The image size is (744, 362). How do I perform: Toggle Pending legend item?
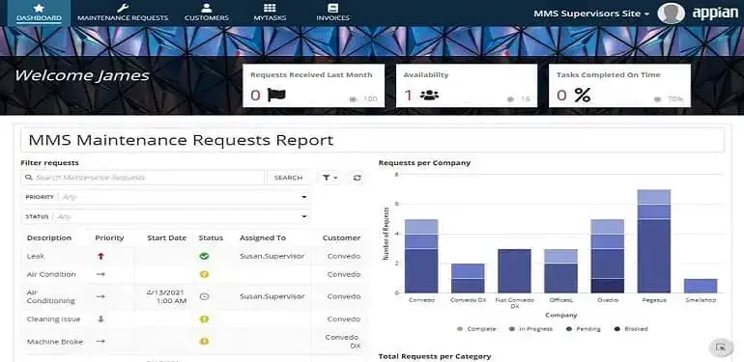coord(583,329)
